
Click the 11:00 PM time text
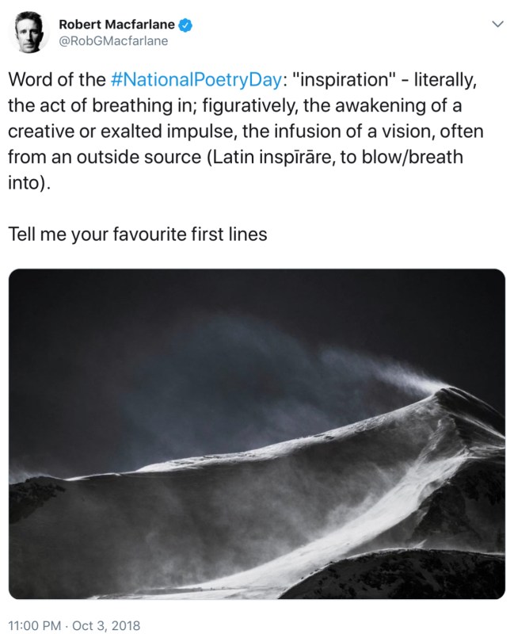[33, 624]
